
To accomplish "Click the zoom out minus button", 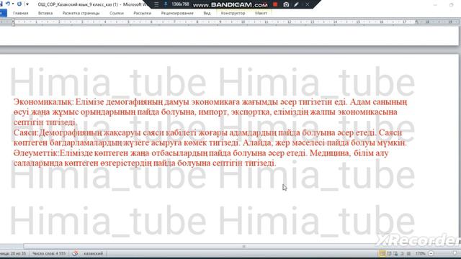I will click(431, 253).
